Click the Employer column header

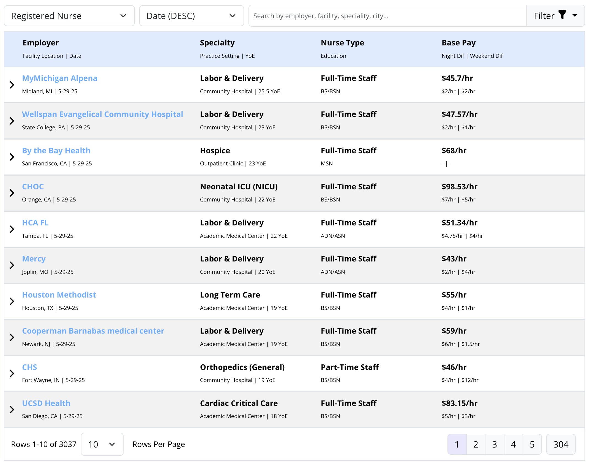pyautogui.click(x=40, y=43)
